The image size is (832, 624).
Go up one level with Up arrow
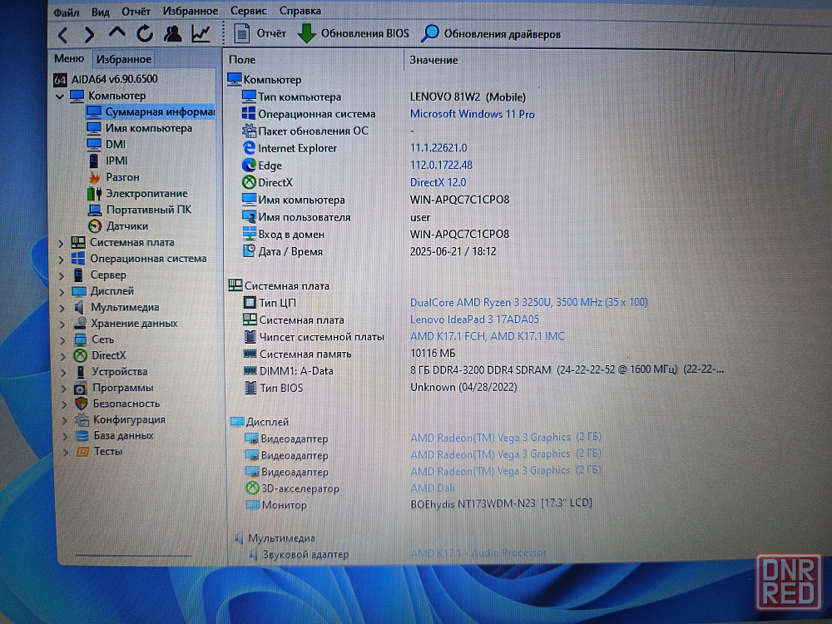coord(116,33)
